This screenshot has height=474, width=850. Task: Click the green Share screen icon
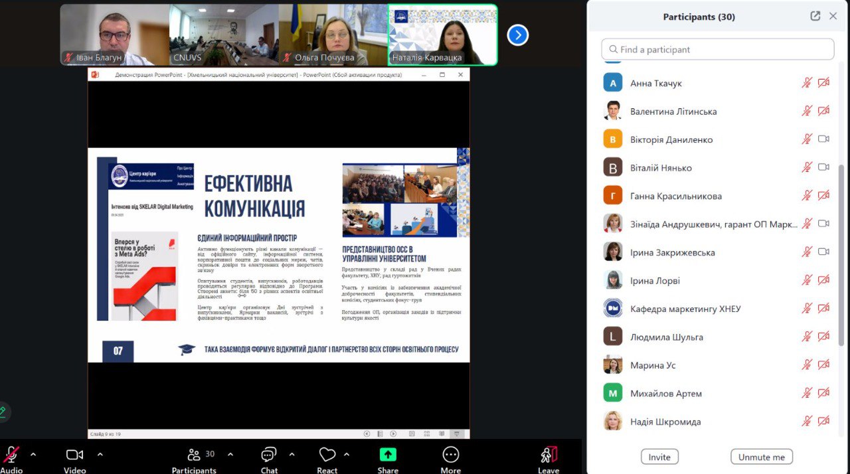coord(388,455)
